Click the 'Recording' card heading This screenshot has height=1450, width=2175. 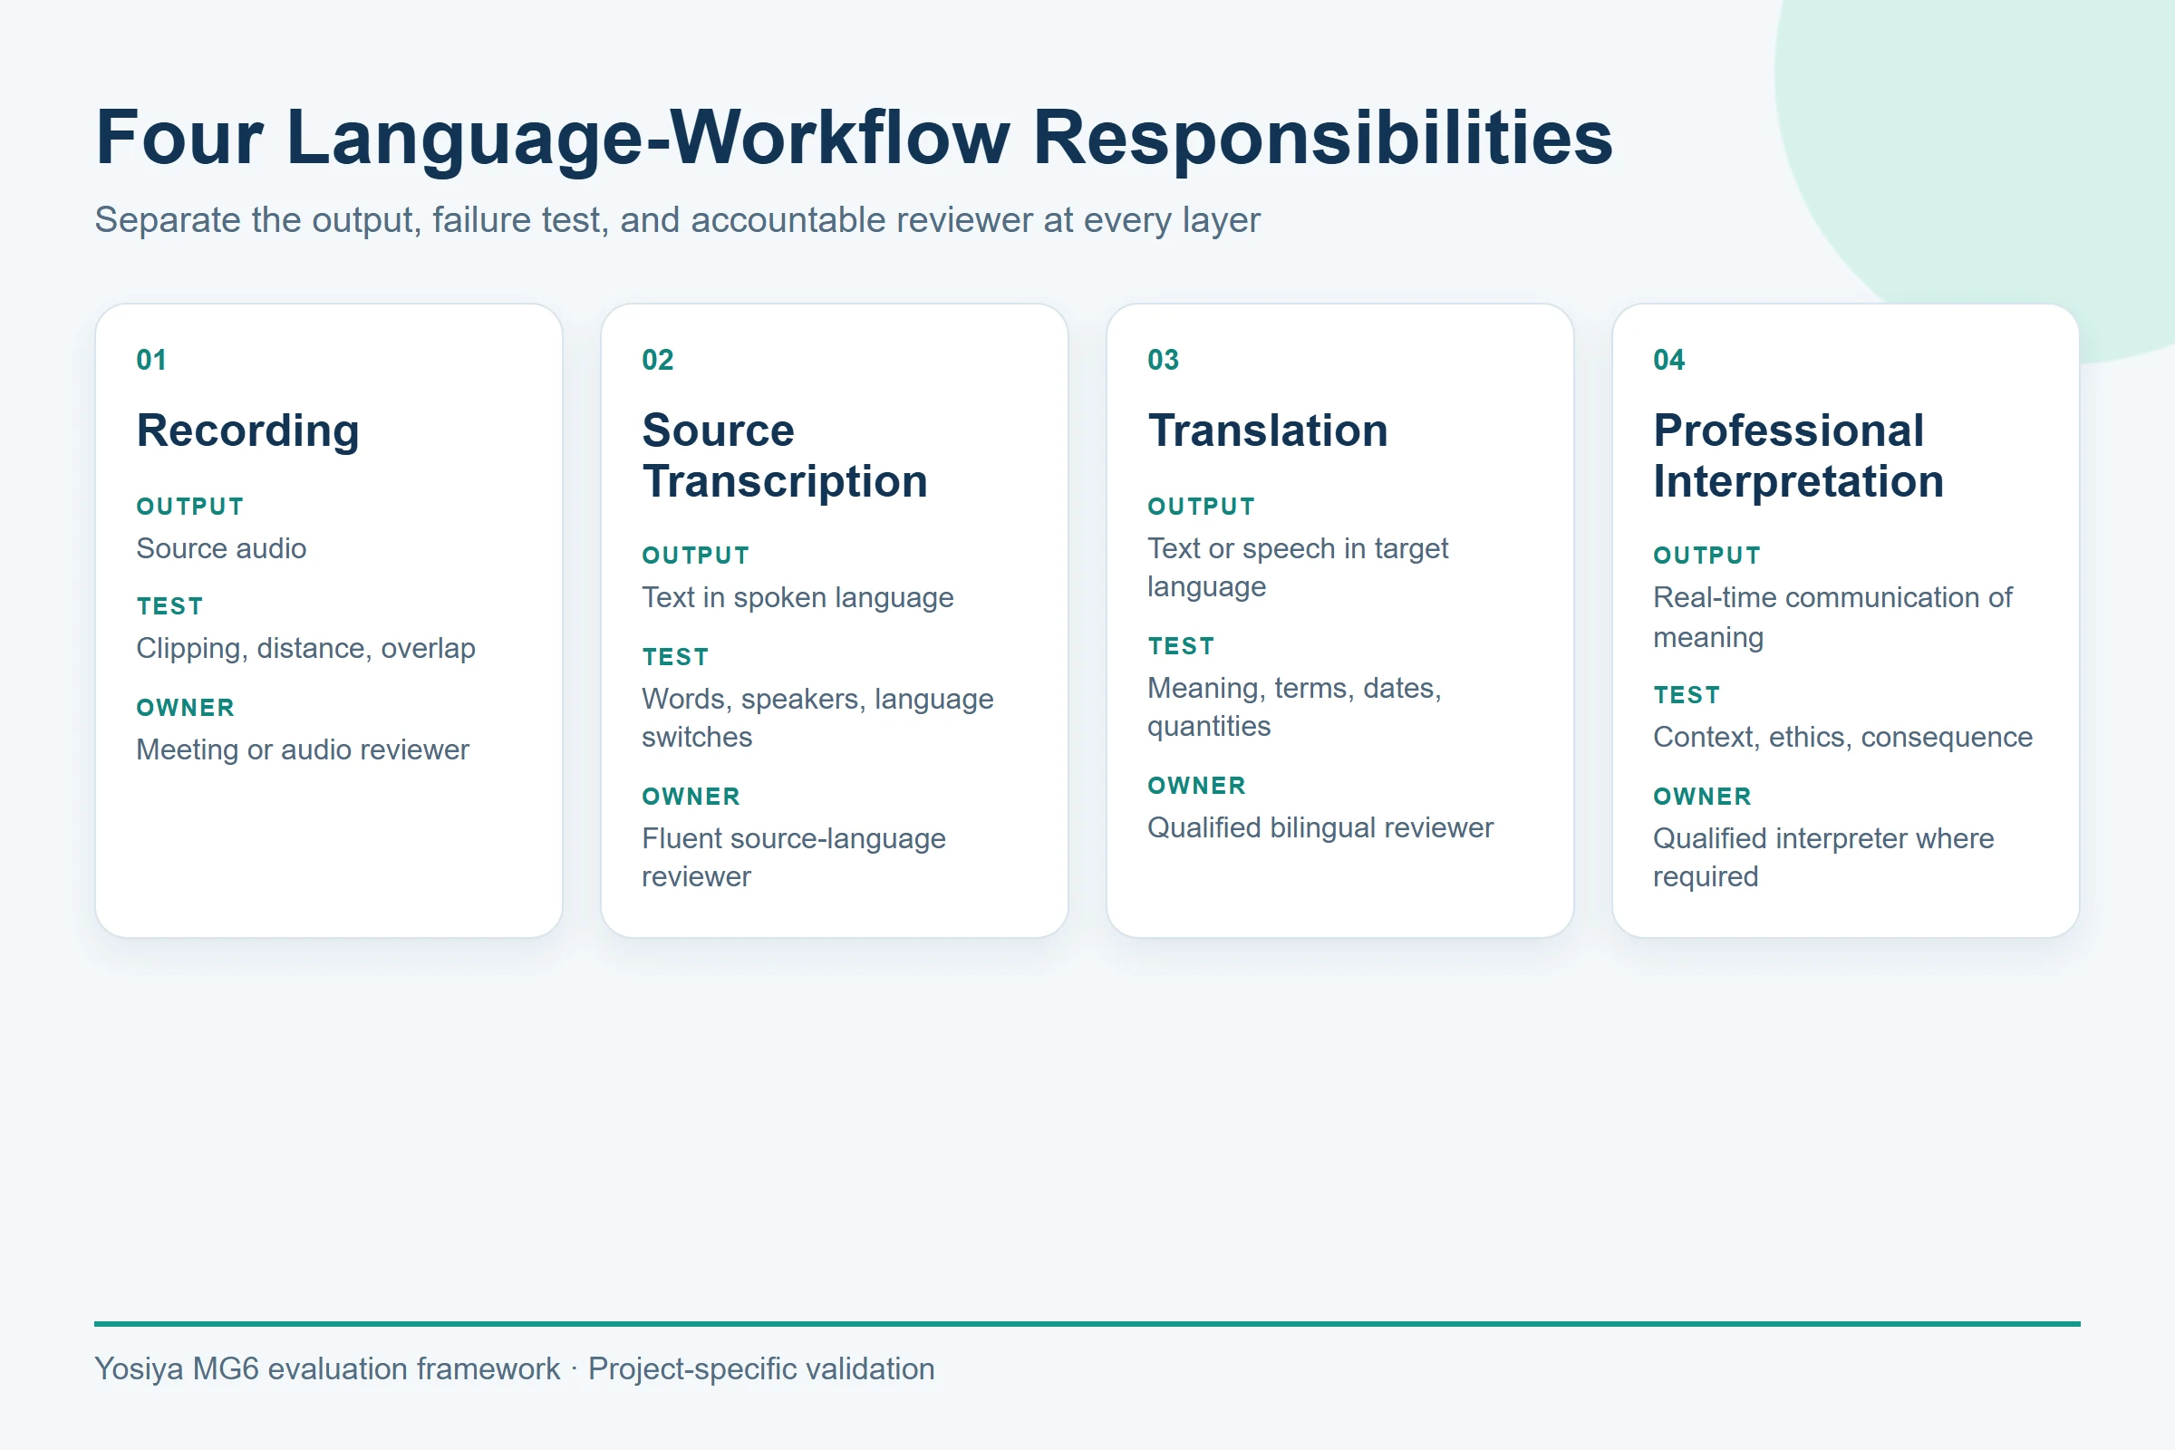(247, 431)
